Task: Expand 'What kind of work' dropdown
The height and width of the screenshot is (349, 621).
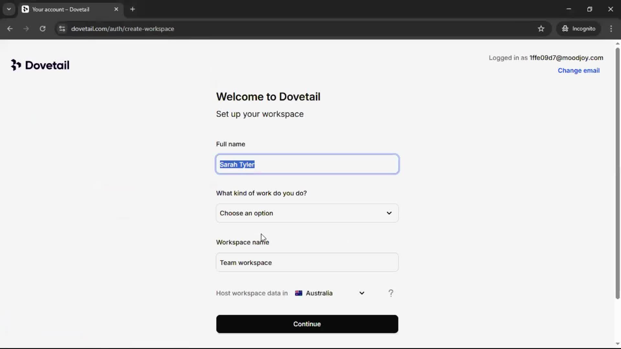Action: coord(307,213)
